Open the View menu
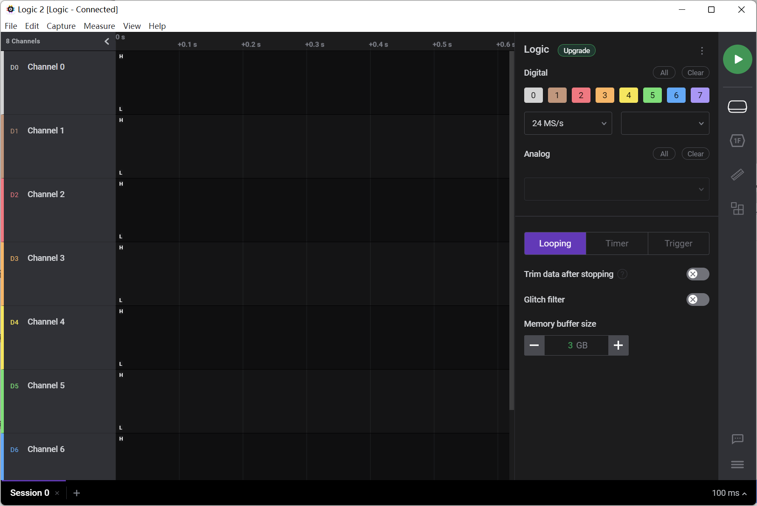This screenshot has height=506, width=757. [132, 26]
